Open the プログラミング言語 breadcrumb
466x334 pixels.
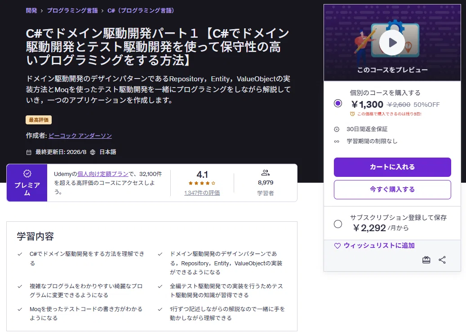72,11
